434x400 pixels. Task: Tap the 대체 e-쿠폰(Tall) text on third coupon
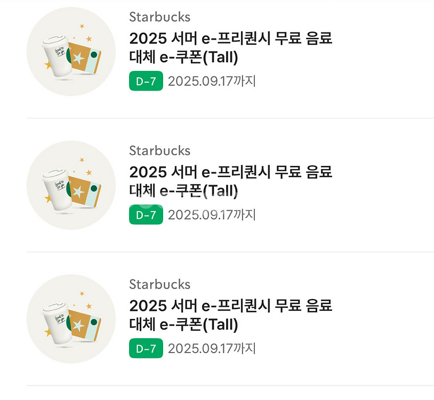click(183, 324)
